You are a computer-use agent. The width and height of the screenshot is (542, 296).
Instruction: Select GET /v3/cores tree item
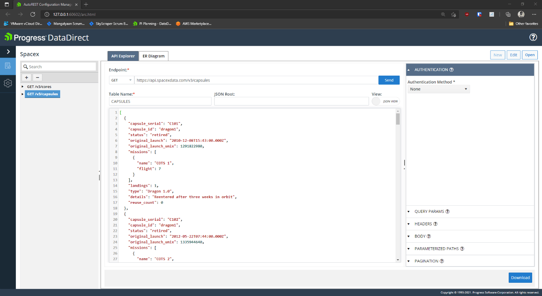[x=39, y=87]
